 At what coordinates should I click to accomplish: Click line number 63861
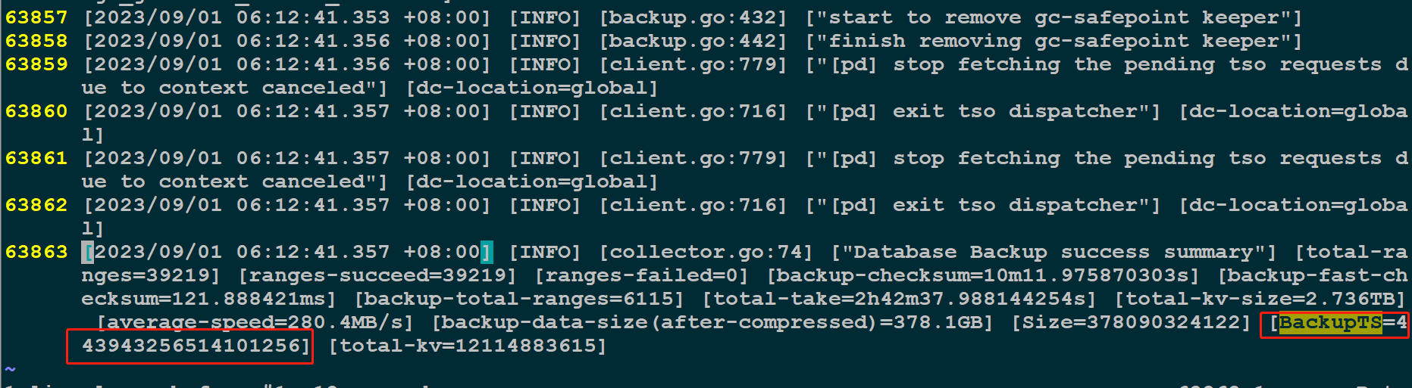pyautogui.click(x=36, y=158)
